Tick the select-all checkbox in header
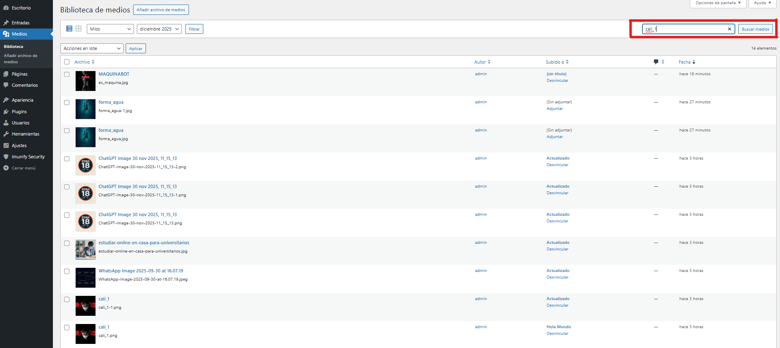Screen dimensions: 780x348 tap(67, 62)
